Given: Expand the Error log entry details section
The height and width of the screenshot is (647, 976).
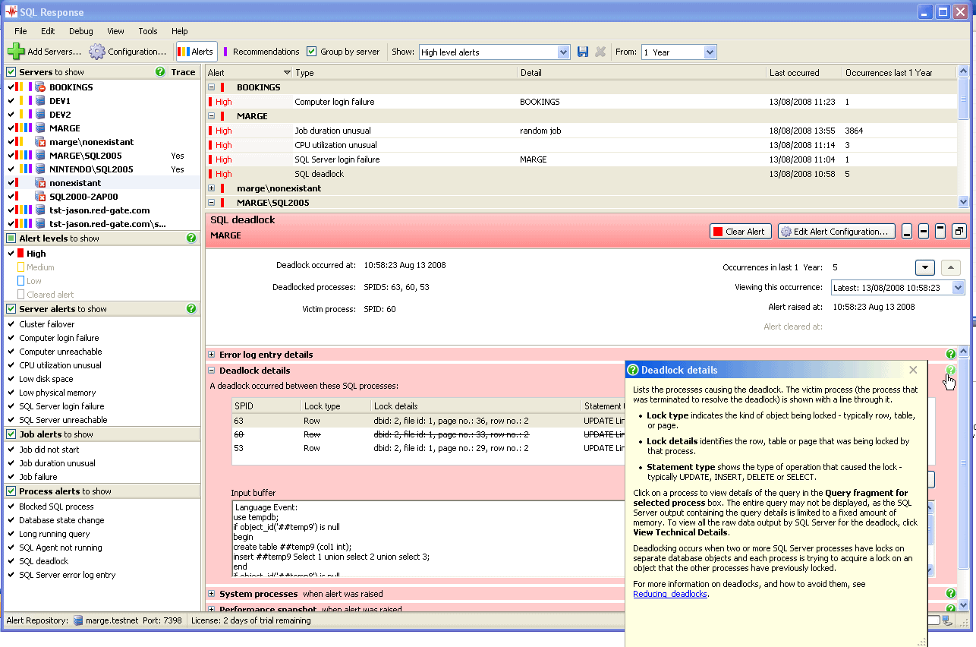Looking at the screenshot, I should pyautogui.click(x=211, y=355).
